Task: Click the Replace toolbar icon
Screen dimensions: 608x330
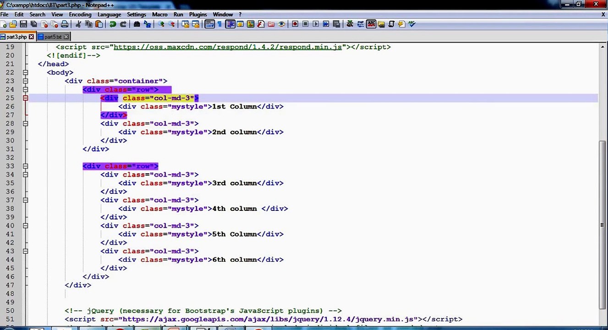Action: (147, 24)
